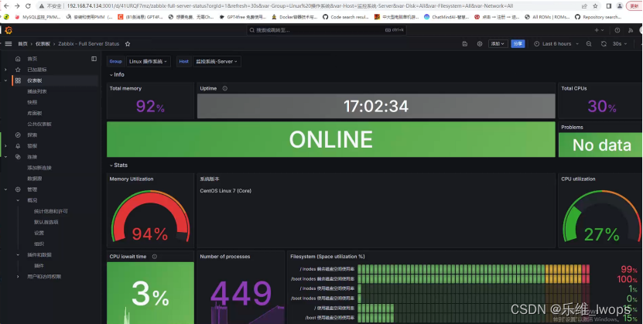
Task: Click info icon next to CPU iowait time
Action: 155,257
